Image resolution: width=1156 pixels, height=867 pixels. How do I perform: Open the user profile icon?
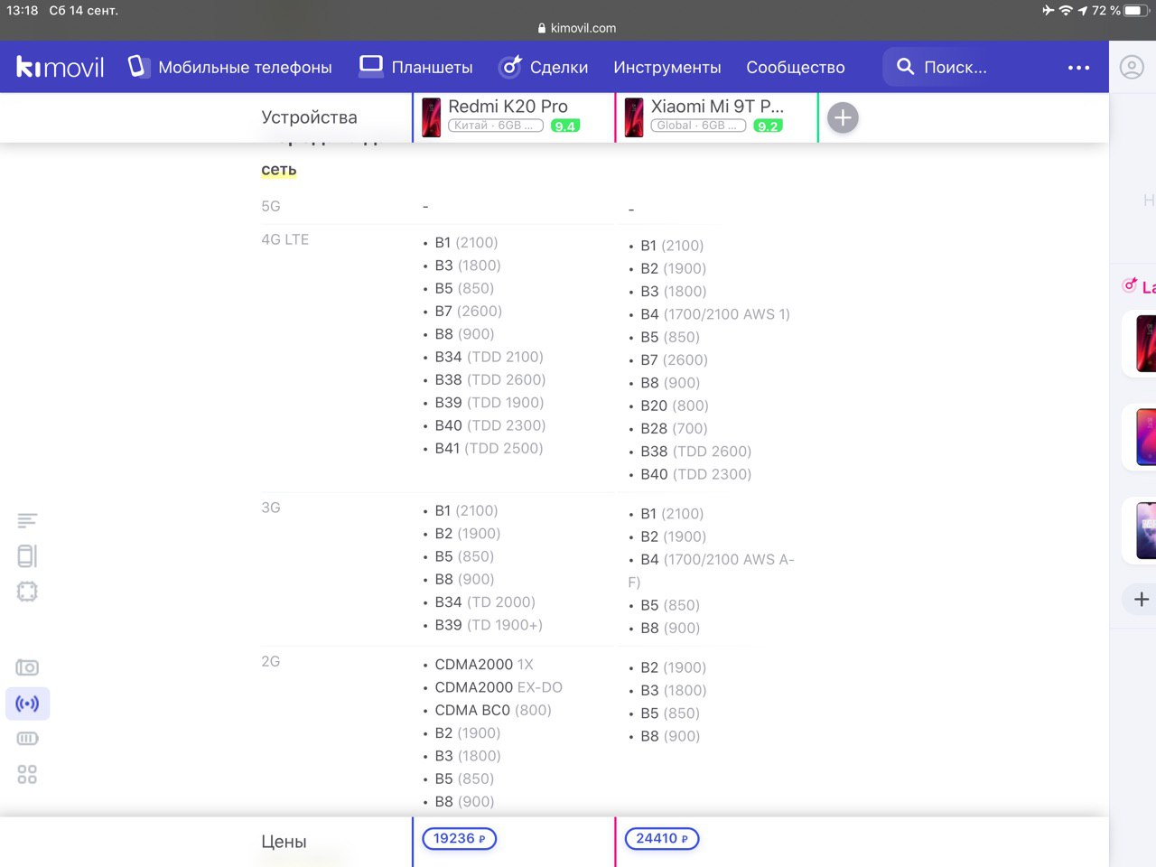(1132, 67)
